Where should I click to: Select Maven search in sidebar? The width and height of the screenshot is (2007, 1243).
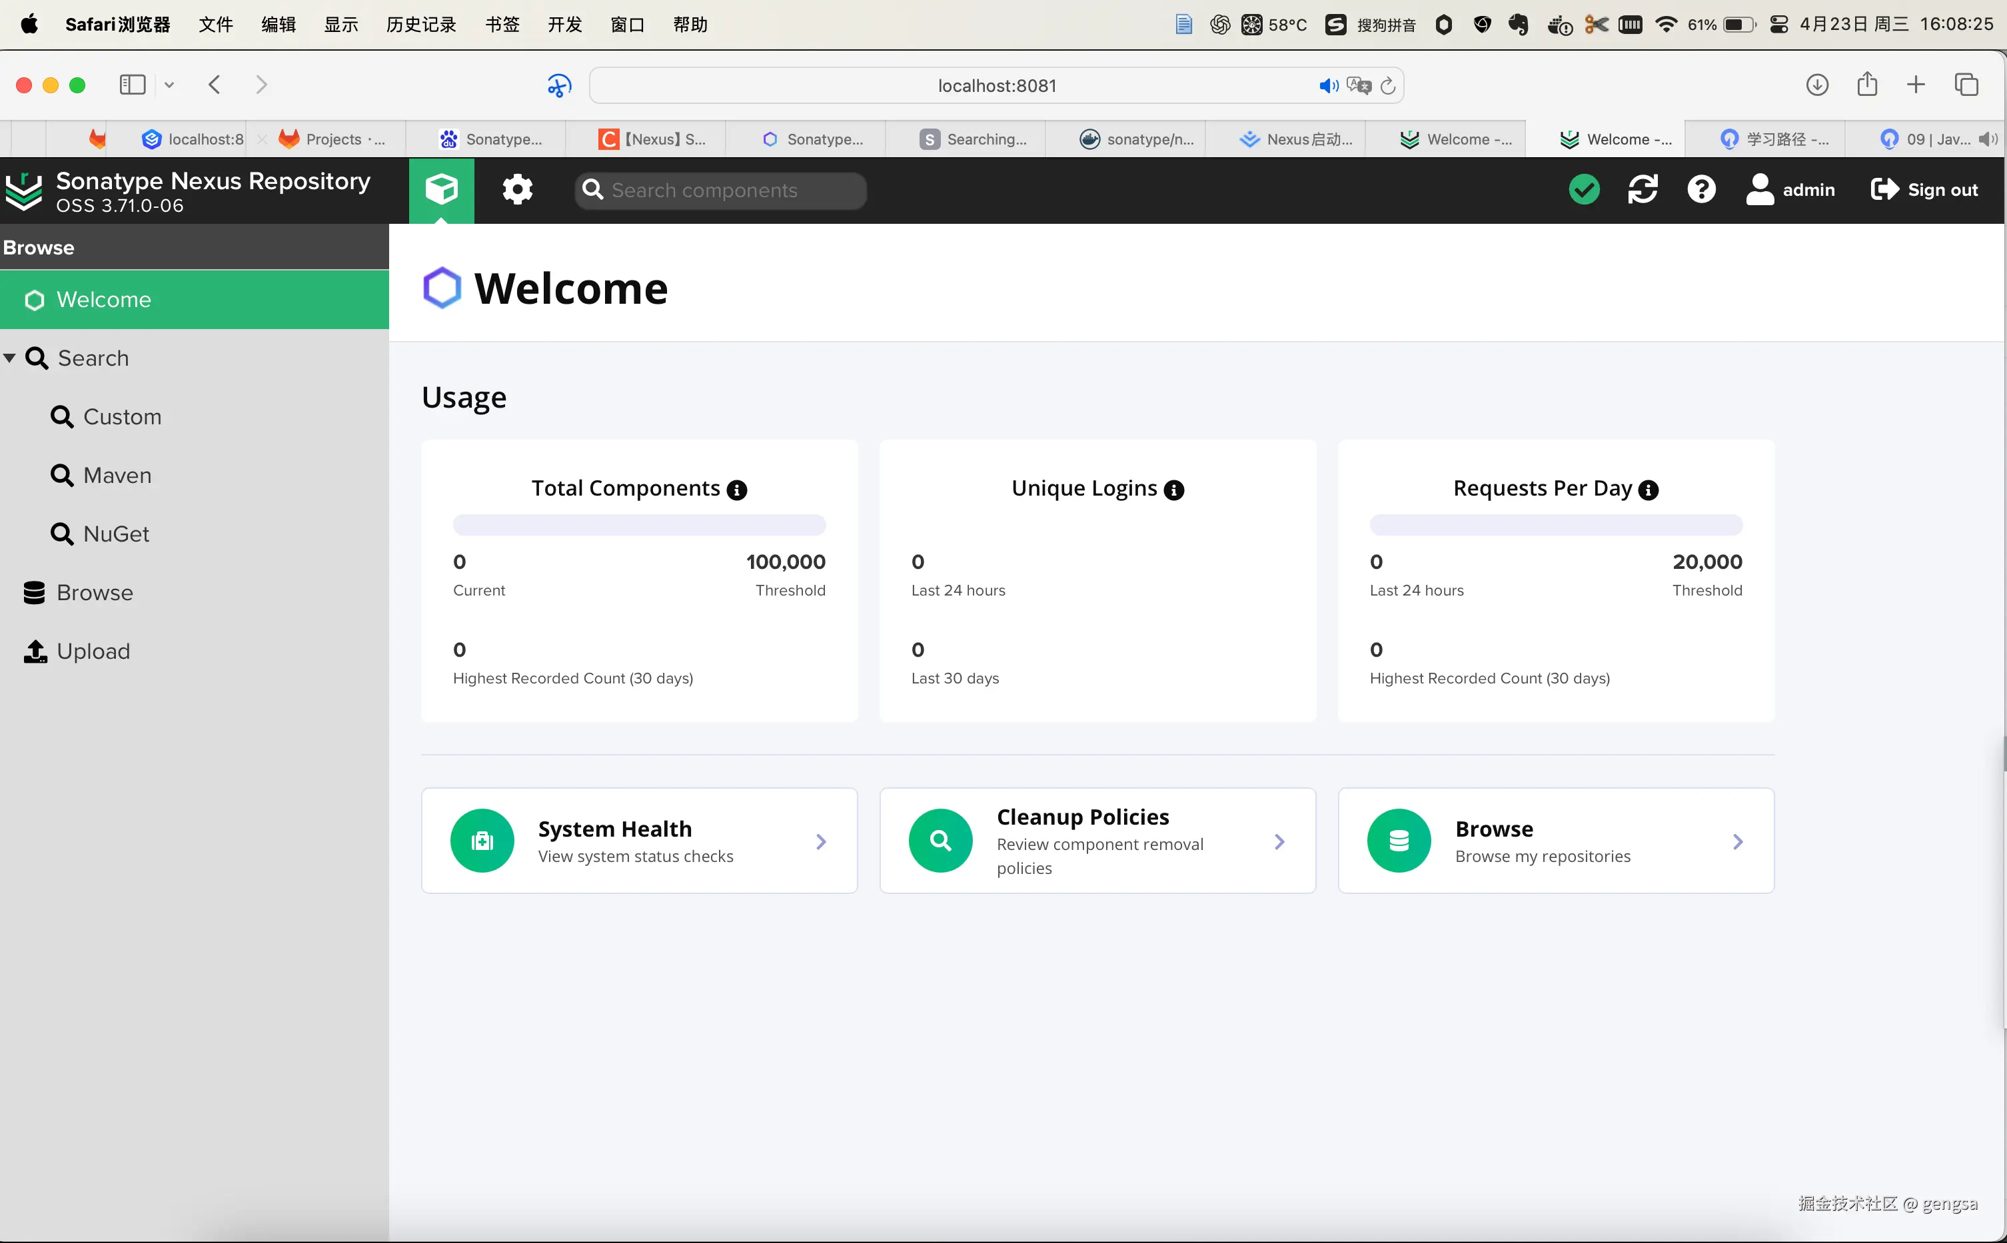[117, 475]
